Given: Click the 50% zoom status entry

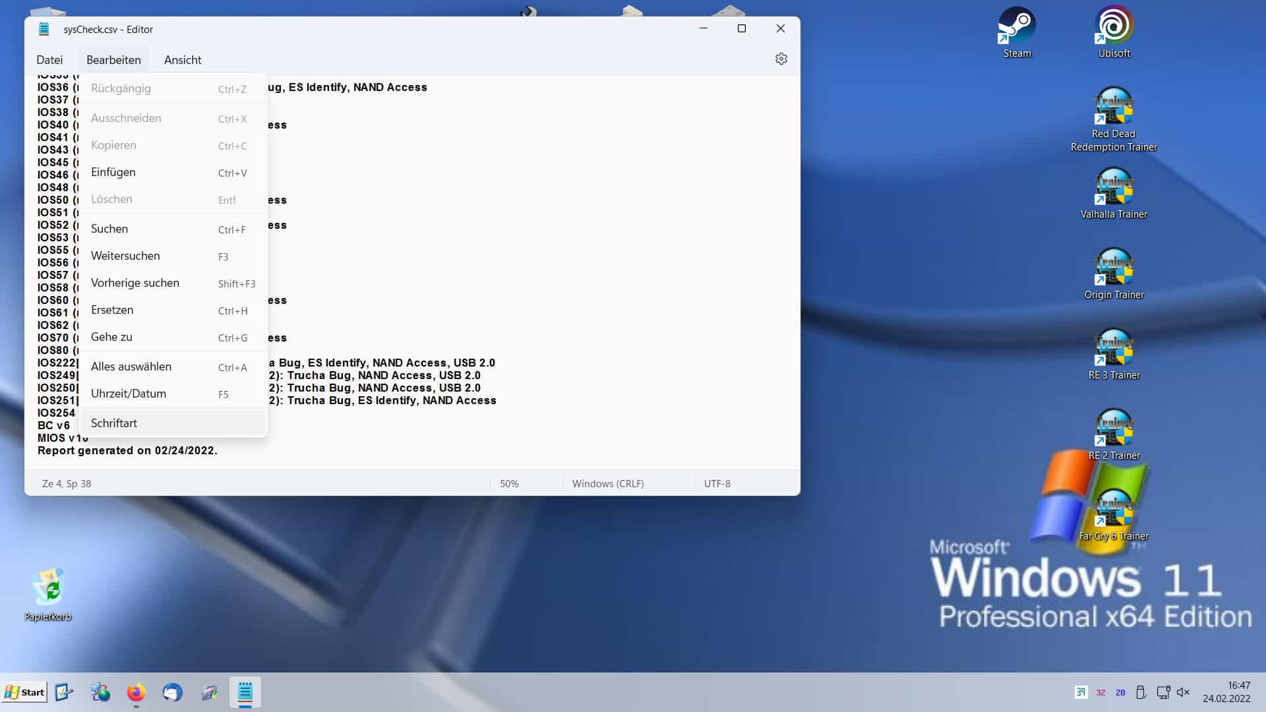Looking at the screenshot, I should 509,484.
